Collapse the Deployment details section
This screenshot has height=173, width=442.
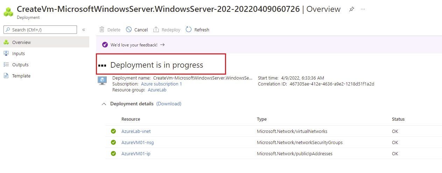[104, 104]
